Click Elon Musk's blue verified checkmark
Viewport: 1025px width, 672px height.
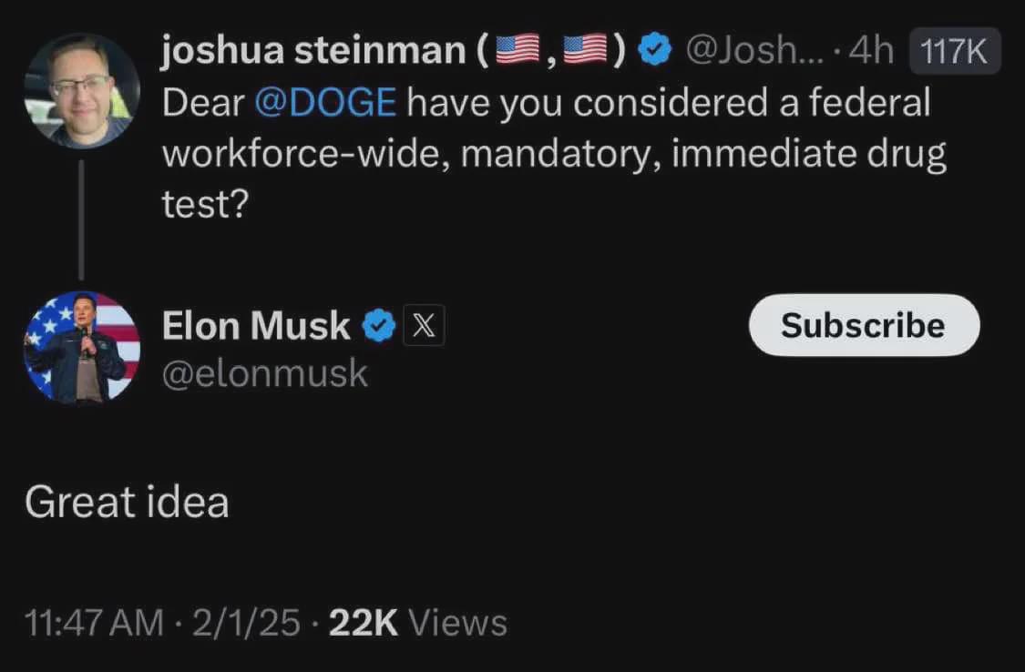point(379,325)
